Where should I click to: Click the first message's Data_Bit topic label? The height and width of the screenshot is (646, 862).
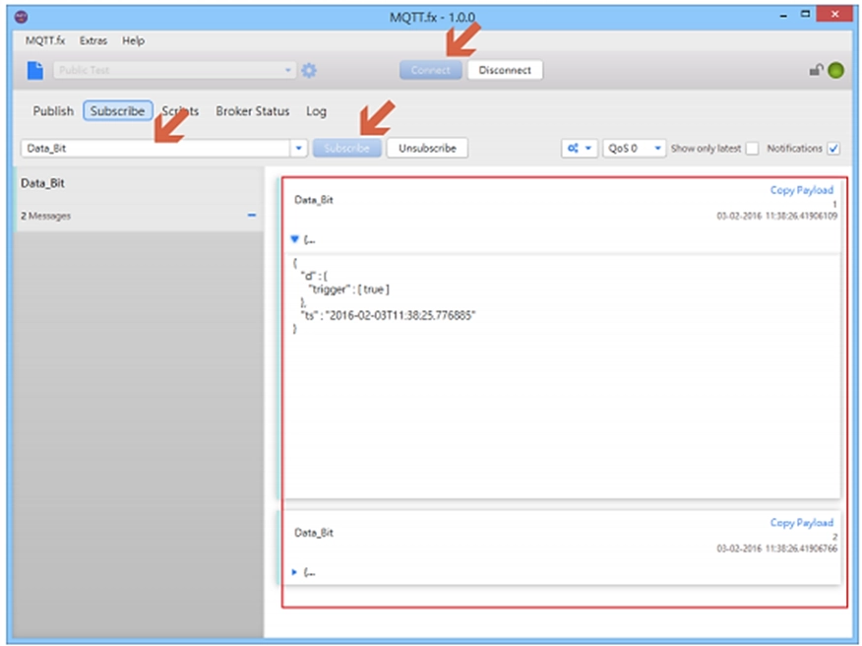pyautogui.click(x=314, y=200)
